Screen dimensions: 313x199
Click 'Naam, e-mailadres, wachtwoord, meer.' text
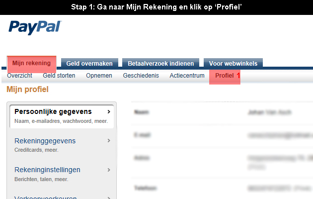click(61, 121)
